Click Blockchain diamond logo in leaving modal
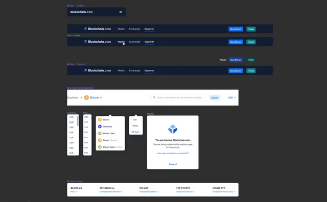Image resolution: width=327 pixels, height=202 pixels. pyautogui.click(x=173, y=129)
